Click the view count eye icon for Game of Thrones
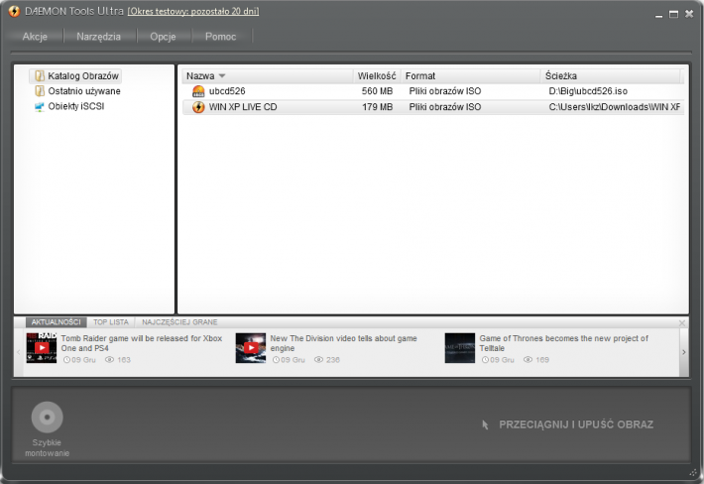704x484 pixels. coord(528,360)
